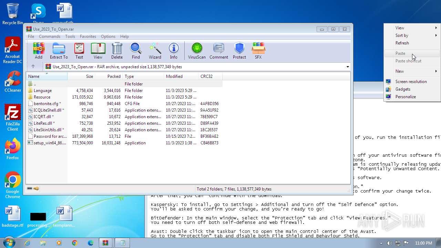Choose Refresh in desktop context menu
This screenshot has width=441, height=248.
pyautogui.click(x=412, y=43)
